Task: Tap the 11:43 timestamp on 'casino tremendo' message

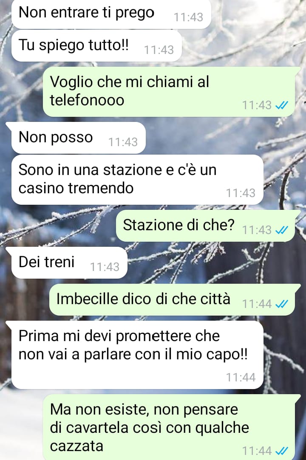Action: pos(241,193)
